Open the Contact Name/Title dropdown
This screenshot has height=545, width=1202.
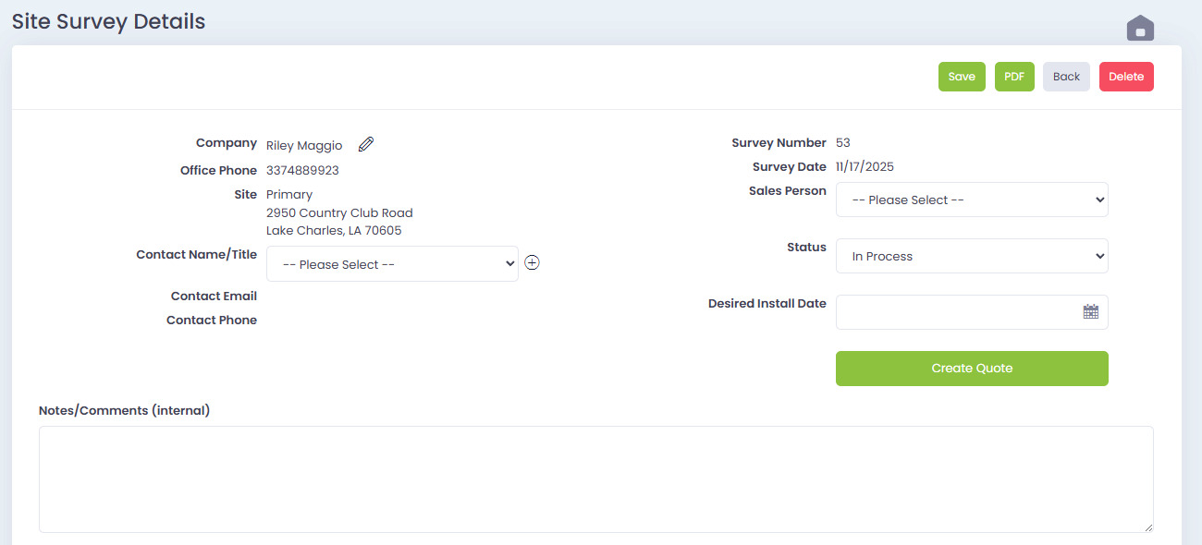392,264
